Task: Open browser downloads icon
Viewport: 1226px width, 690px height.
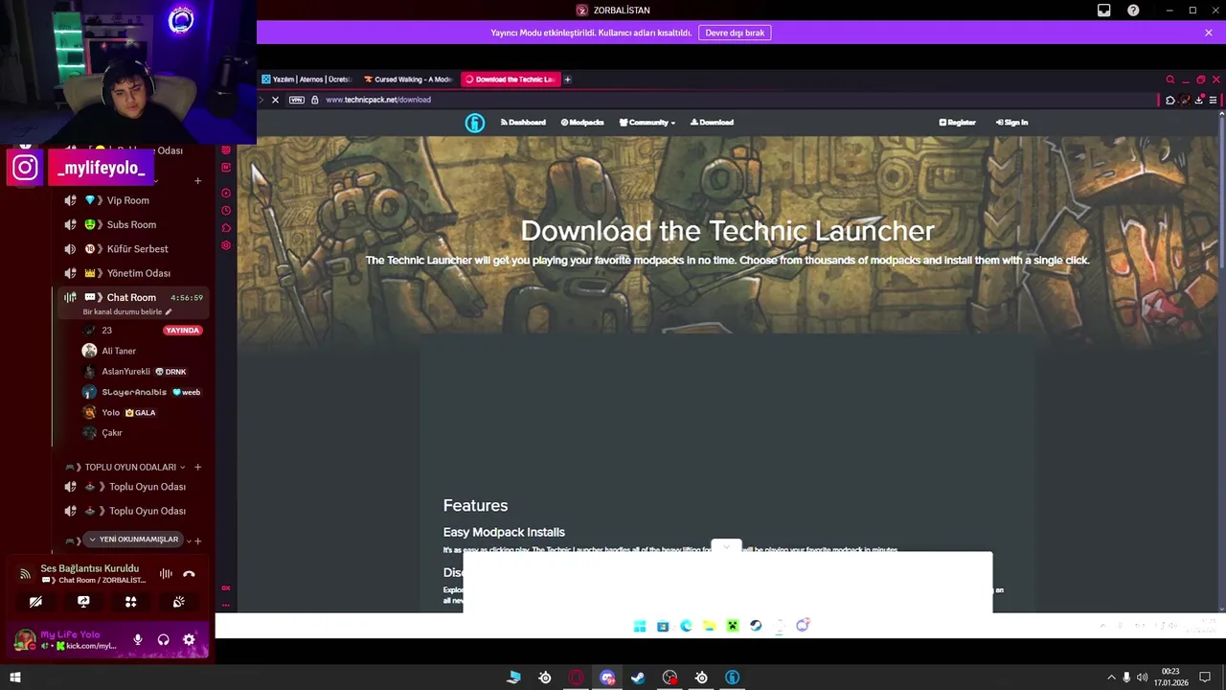Action: pyautogui.click(x=1198, y=100)
